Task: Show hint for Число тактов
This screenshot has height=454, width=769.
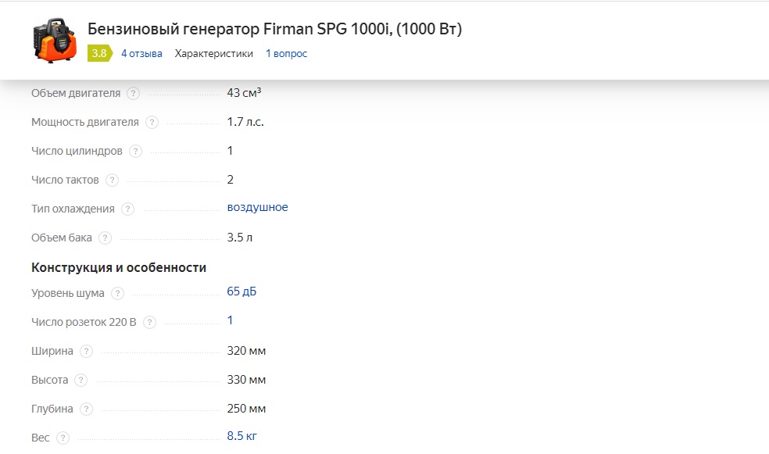Action: (x=112, y=180)
